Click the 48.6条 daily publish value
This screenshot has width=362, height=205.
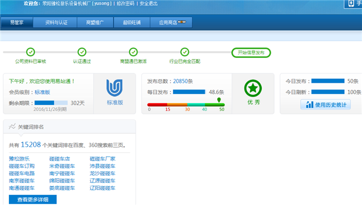click(216, 92)
